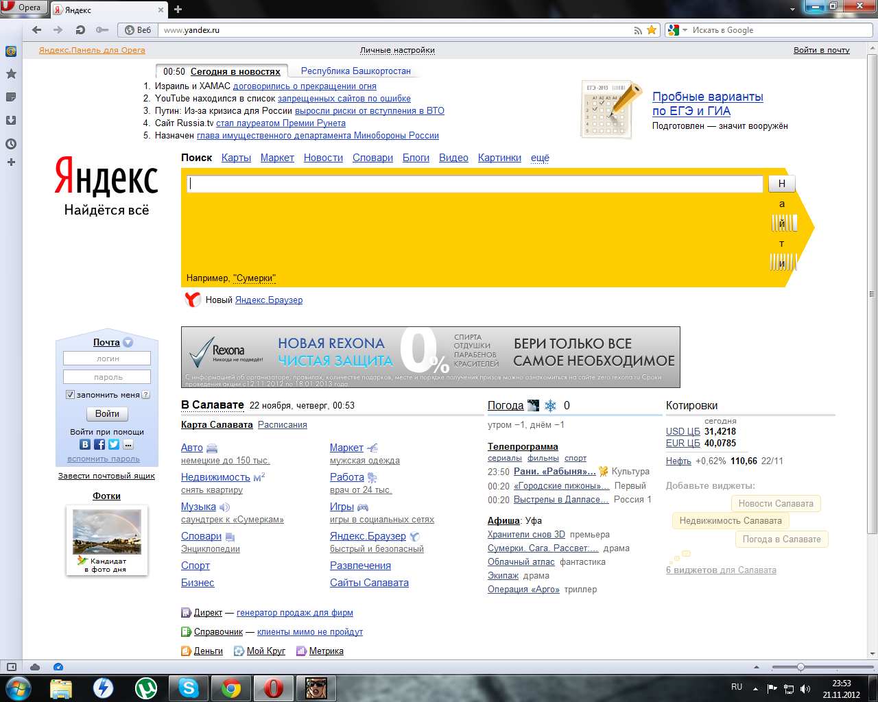The image size is (878, 702).
Task: Toggle the 'запомнить меня' checkbox
Action: [x=70, y=395]
